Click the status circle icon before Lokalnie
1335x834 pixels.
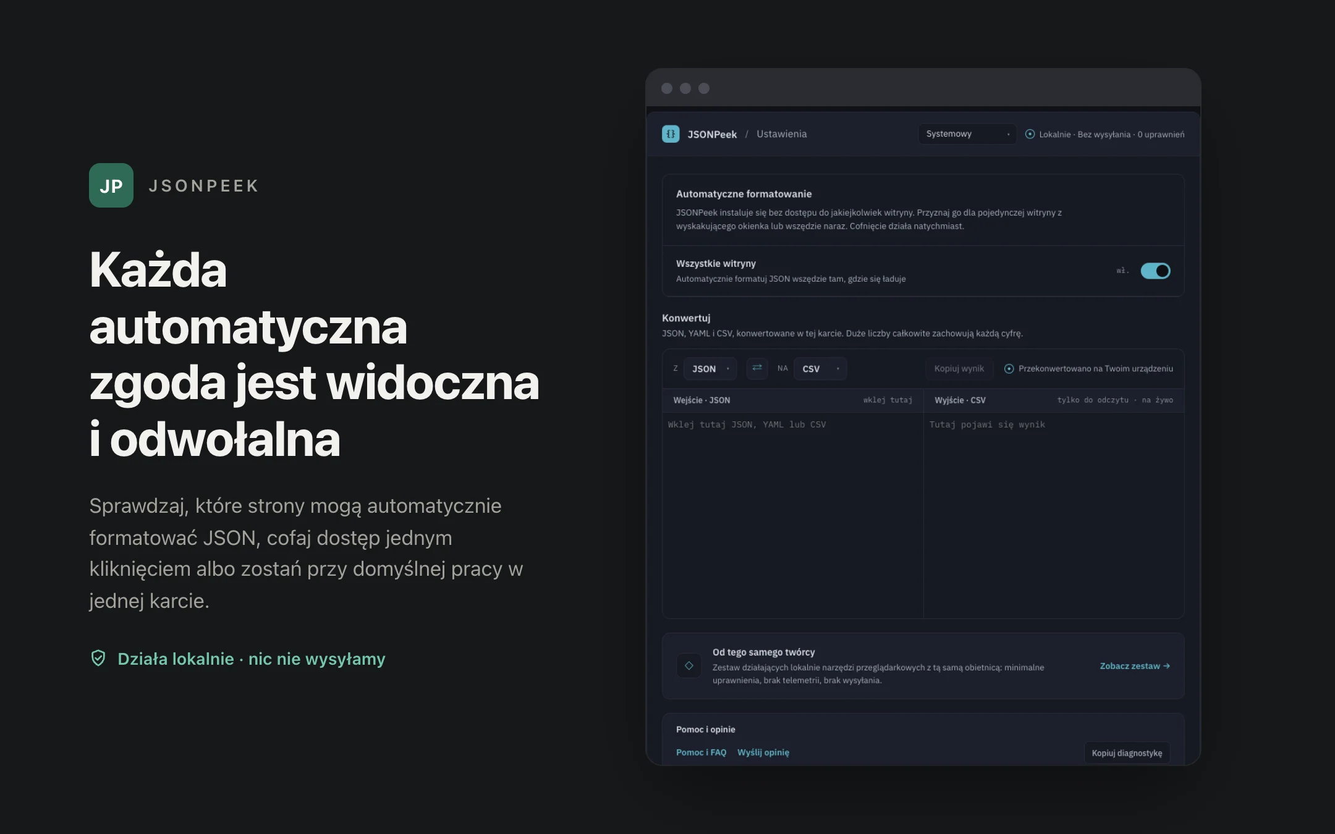pos(1030,134)
